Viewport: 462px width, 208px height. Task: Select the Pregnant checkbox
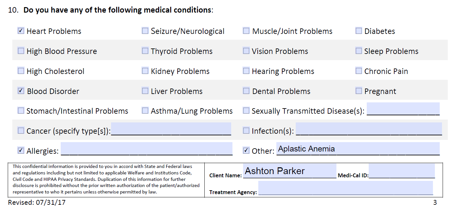[x=359, y=91]
